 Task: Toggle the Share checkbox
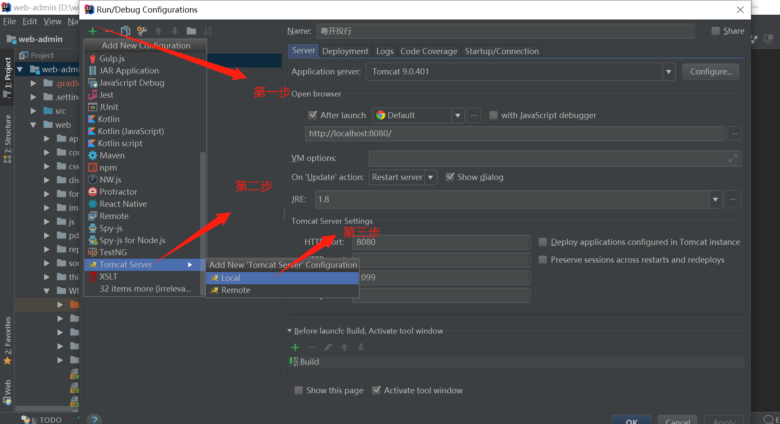tap(715, 31)
